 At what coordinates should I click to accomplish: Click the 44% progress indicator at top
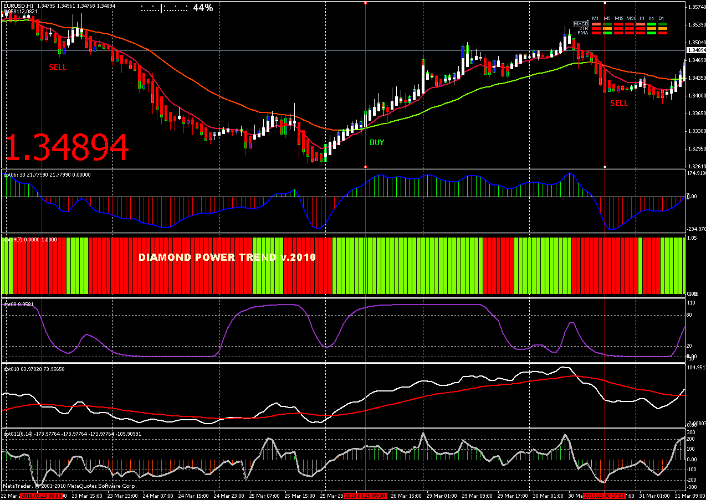(x=203, y=8)
